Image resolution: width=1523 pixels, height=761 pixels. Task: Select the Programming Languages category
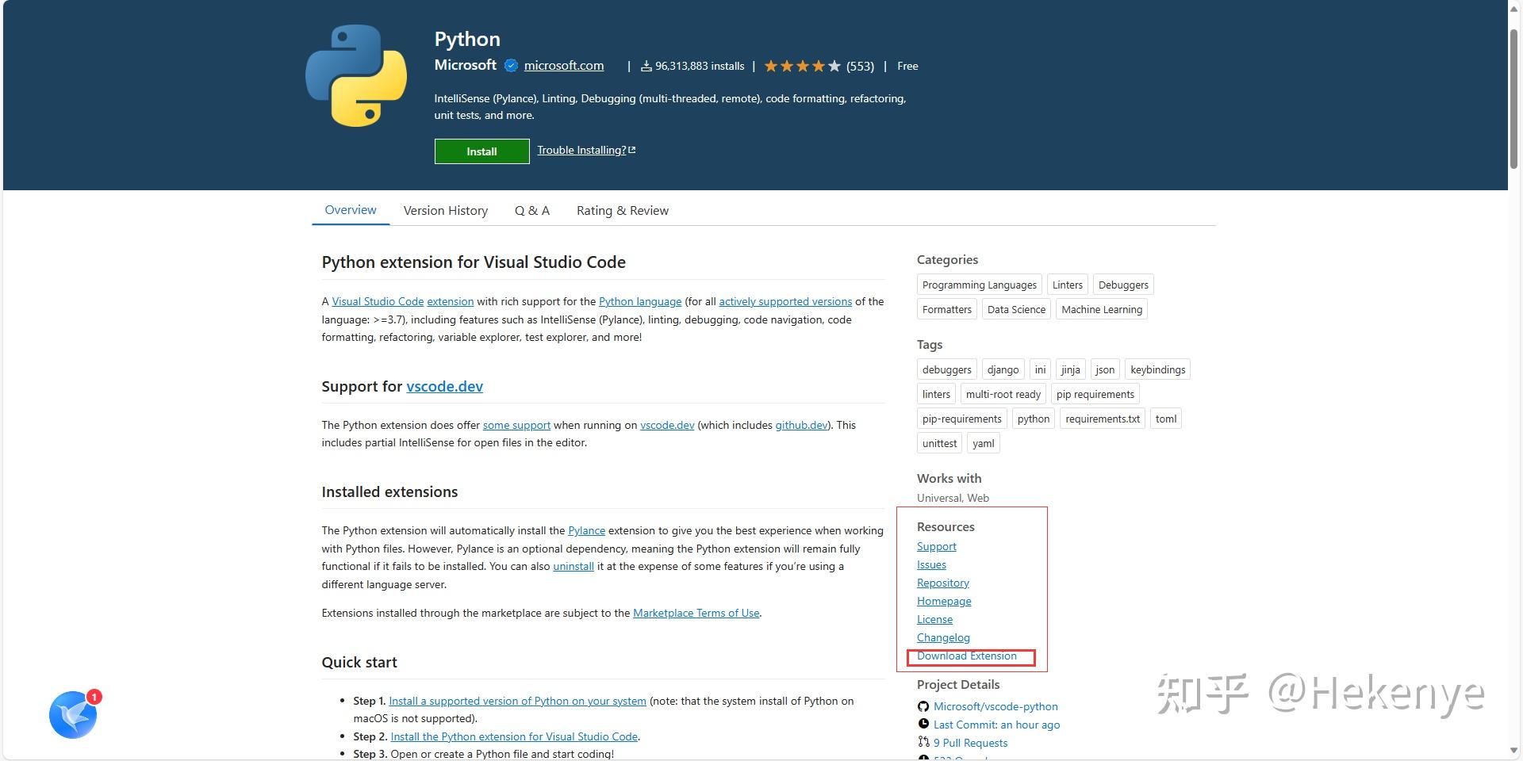980,285
